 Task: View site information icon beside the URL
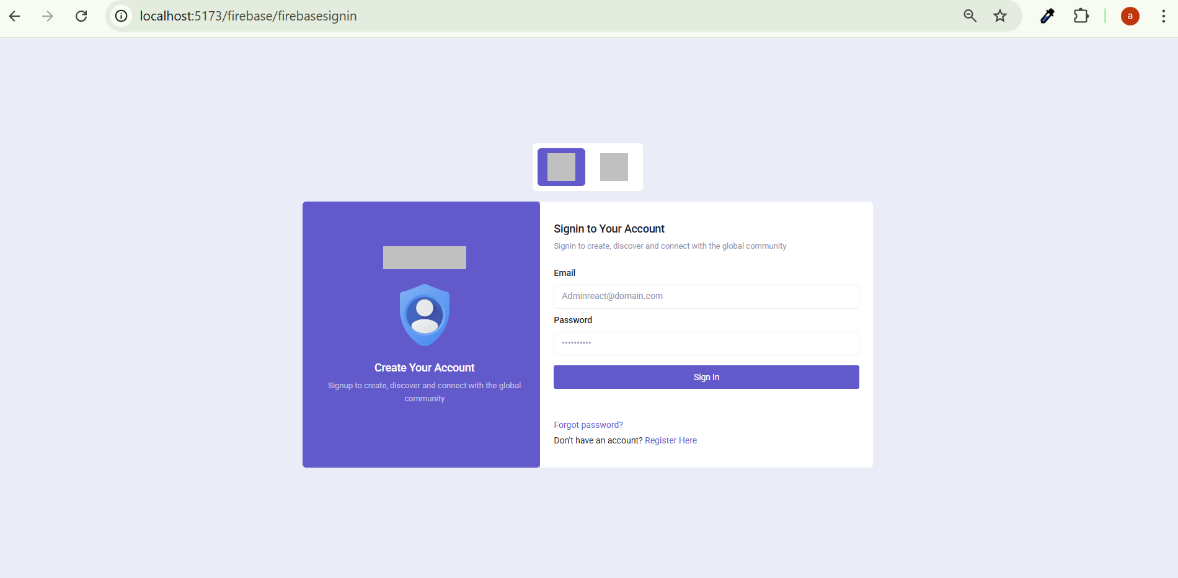[122, 16]
